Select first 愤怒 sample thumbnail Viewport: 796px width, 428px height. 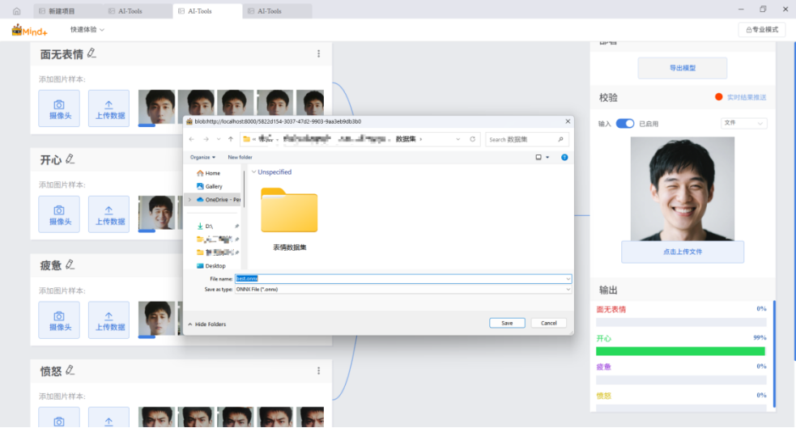click(x=156, y=417)
